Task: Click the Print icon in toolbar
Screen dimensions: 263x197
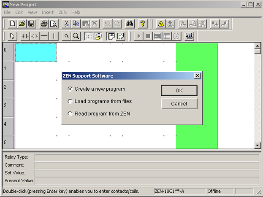Action: (x=44, y=24)
